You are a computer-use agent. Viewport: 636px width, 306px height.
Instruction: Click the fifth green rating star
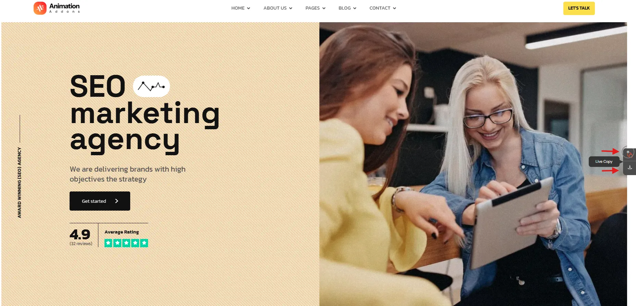coord(144,243)
